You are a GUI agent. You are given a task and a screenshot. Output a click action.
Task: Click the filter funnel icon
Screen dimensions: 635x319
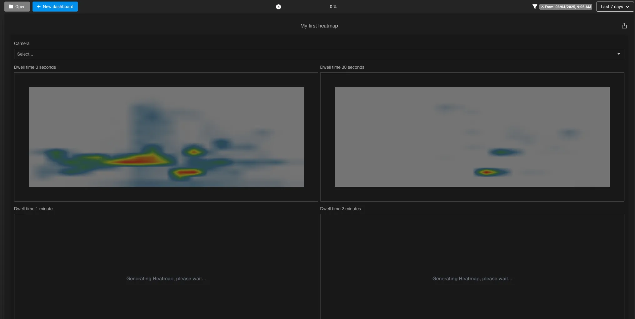535,7
